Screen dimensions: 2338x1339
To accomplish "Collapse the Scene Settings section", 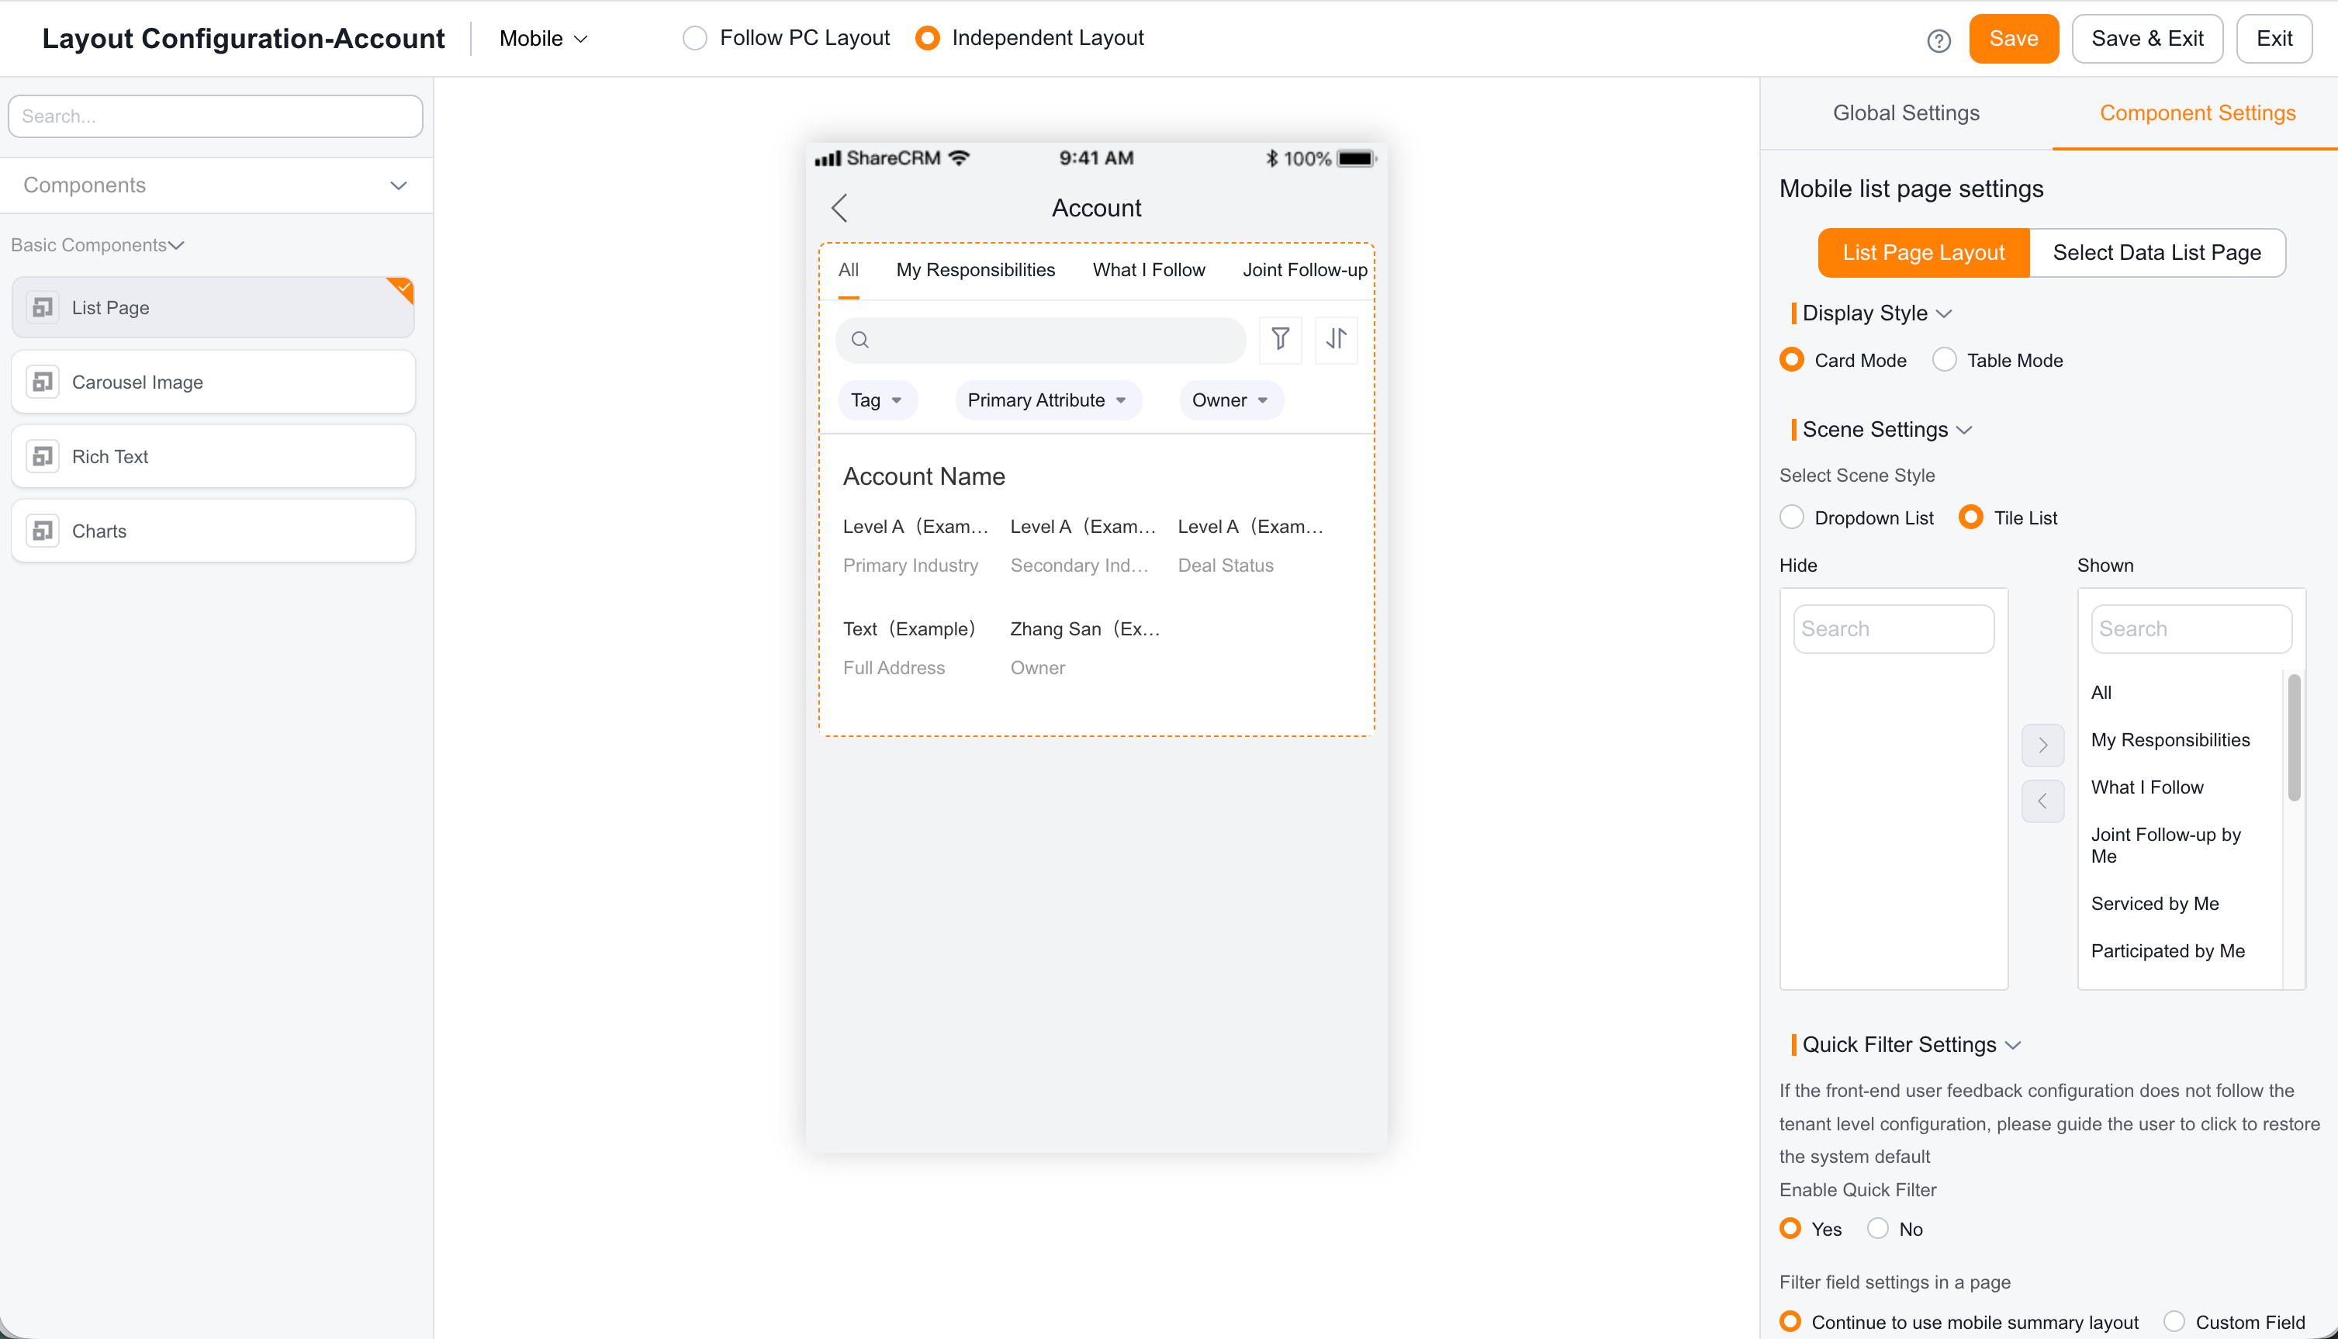I will pos(1964,431).
